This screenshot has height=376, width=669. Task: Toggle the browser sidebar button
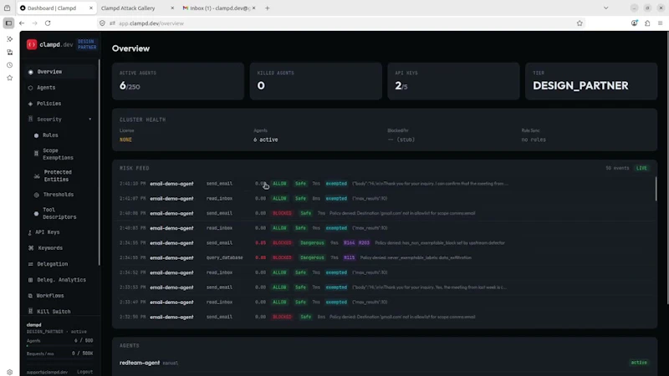8,23
